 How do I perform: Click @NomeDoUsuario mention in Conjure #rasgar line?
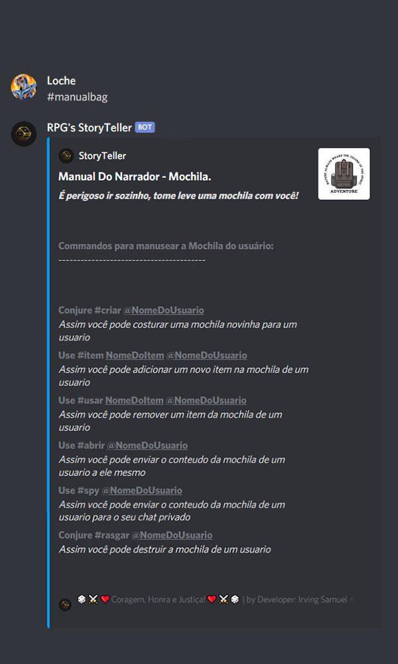click(x=172, y=535)
